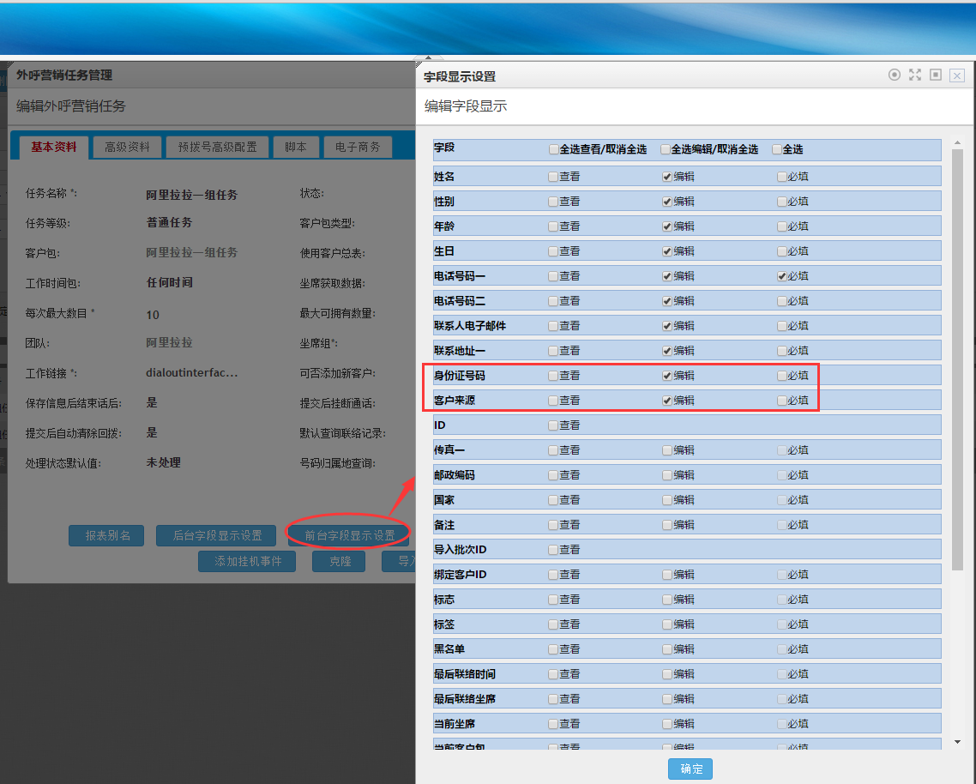Switch to the 高级资料 tab
Image resolution: width=976 pixels, height=784 pixels.
[127, 147]
